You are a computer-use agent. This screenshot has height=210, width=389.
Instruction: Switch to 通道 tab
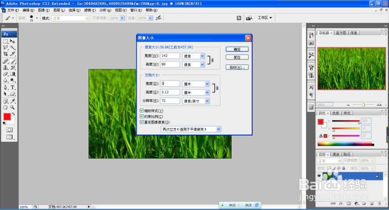[336, 154]
